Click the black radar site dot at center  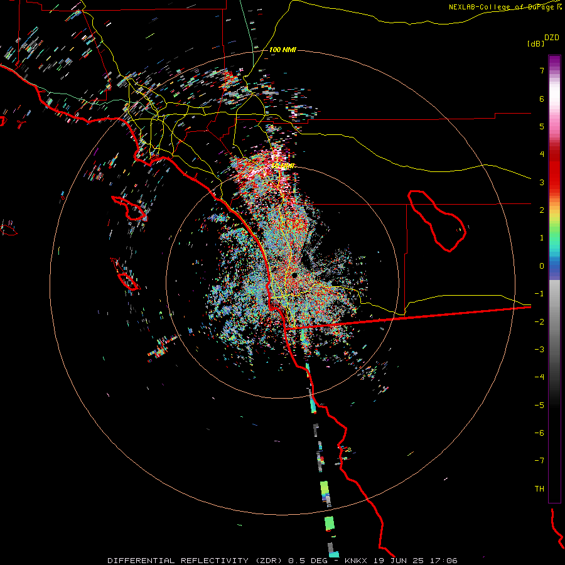(294, 276)
